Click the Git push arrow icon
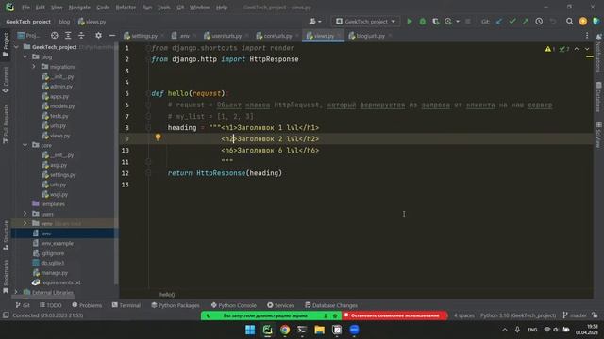This screenshot has width=604, height=339. (526, 22)
